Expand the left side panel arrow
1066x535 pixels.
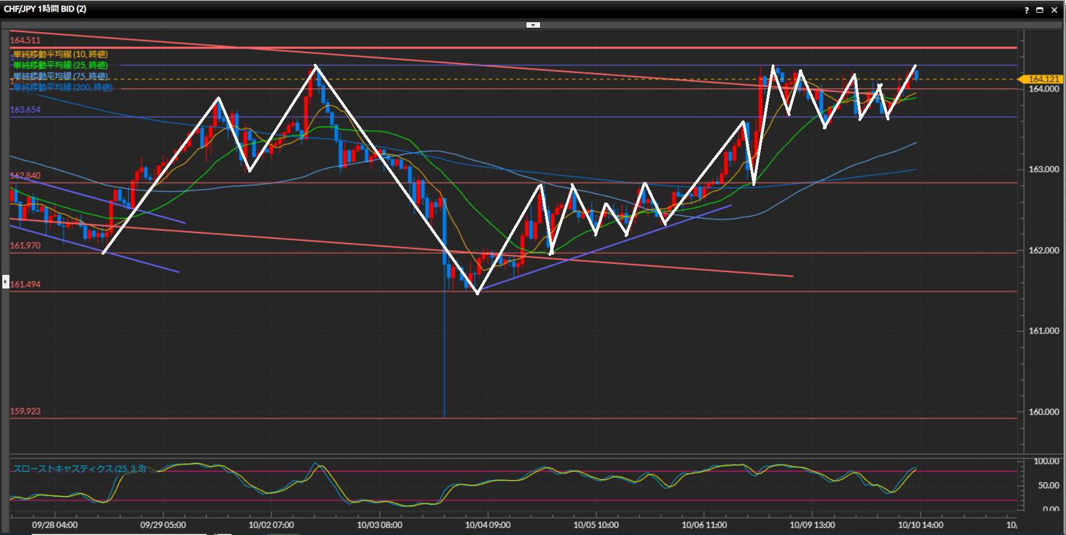pyautogui.click(x=6, y=282)
